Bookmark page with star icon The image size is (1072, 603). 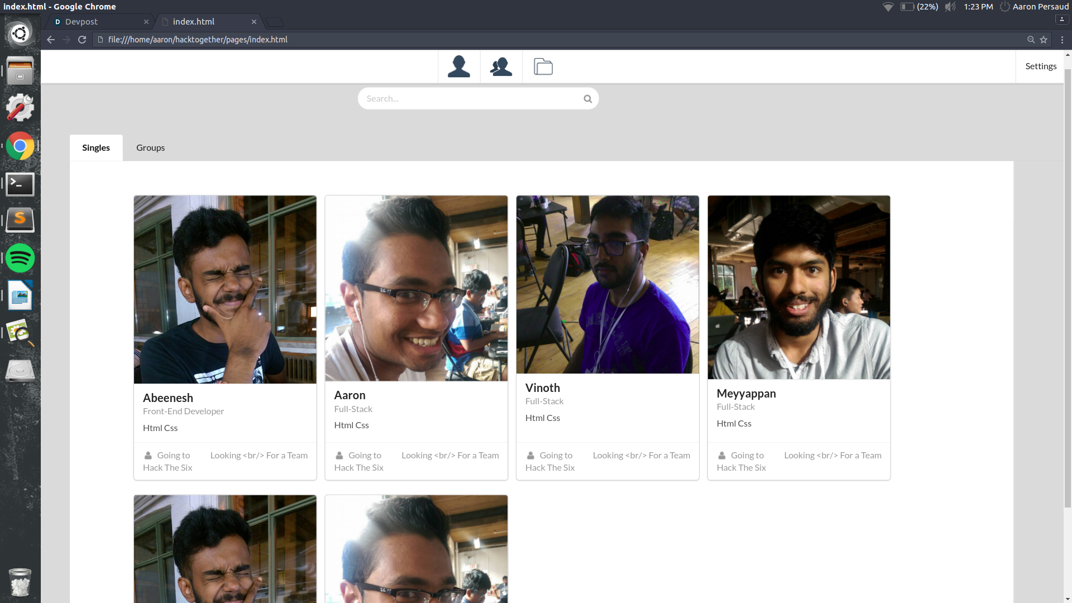[1044, 40]
